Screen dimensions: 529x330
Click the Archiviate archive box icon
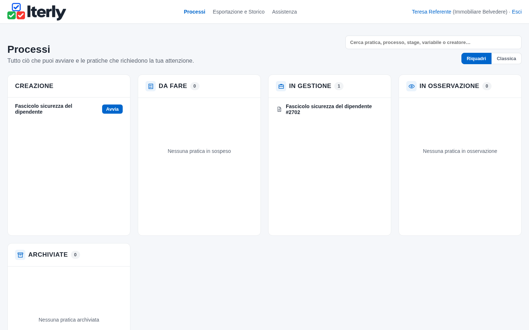tap(20, 255)
